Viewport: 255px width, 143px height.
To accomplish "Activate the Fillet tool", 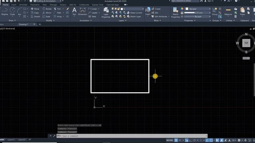I will [57, 13].
